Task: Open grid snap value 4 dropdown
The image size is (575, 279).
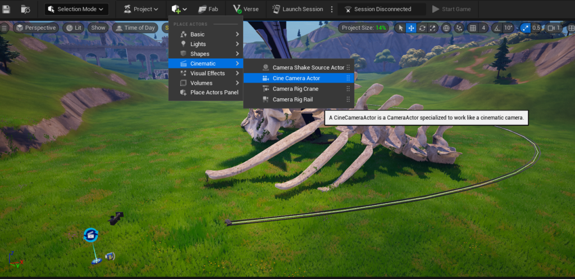Action: [483, 28]
